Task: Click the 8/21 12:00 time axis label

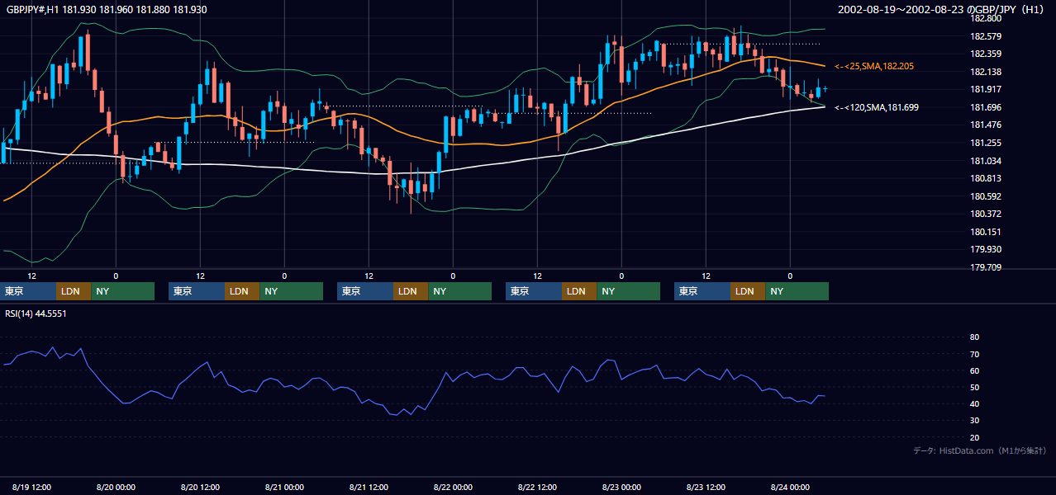Action: [x=369, y=487]
